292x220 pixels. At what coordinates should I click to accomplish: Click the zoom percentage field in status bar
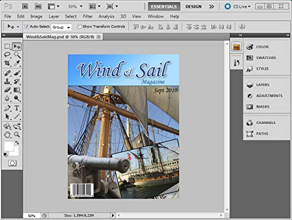[x=32, y=215]
